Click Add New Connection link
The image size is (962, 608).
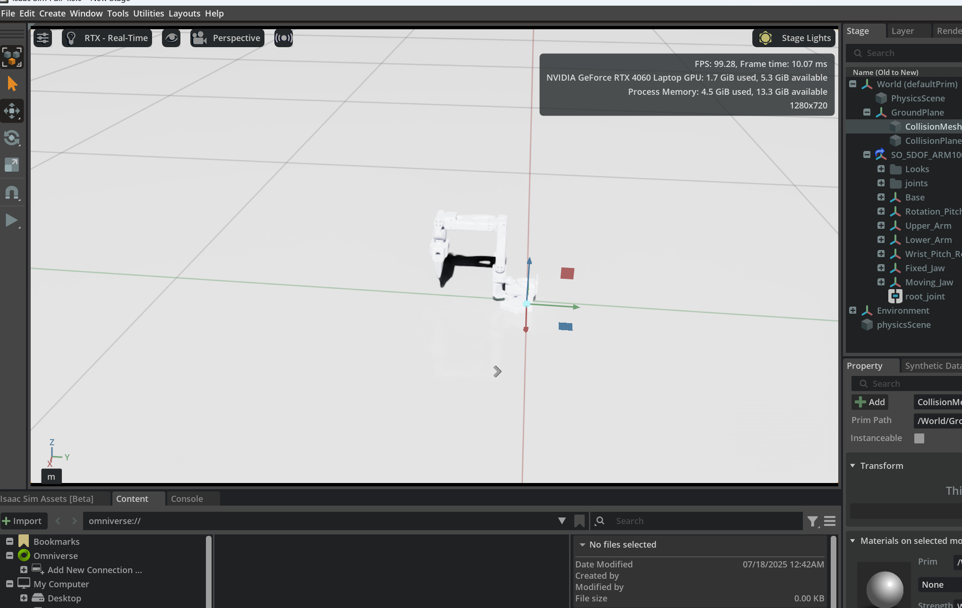point(94,570)
